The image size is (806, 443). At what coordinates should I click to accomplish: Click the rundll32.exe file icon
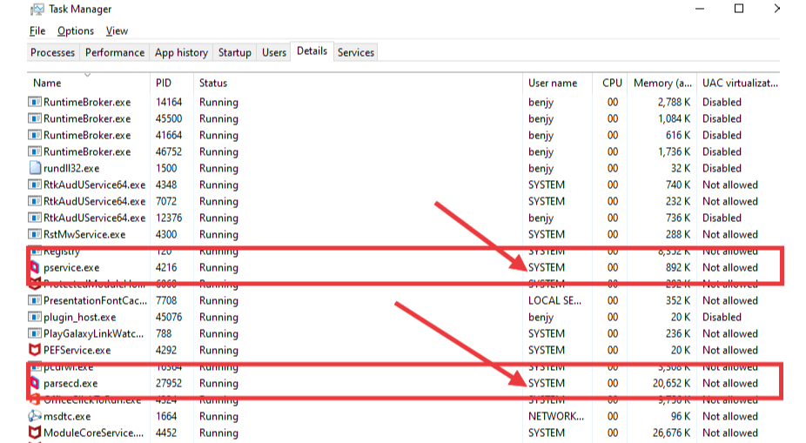pyautogui.click(x=35, y=168)
